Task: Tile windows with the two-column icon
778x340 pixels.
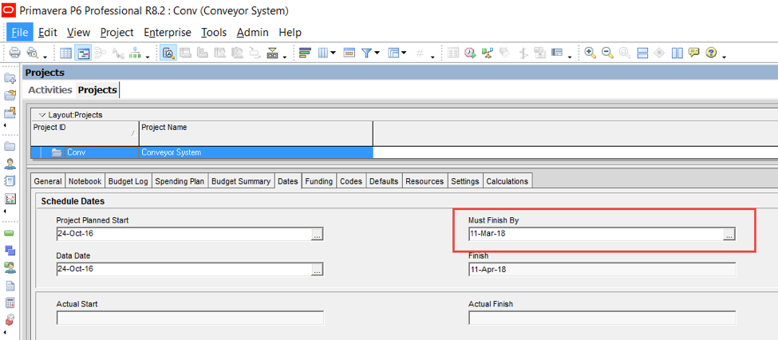Action: [677, 53]
